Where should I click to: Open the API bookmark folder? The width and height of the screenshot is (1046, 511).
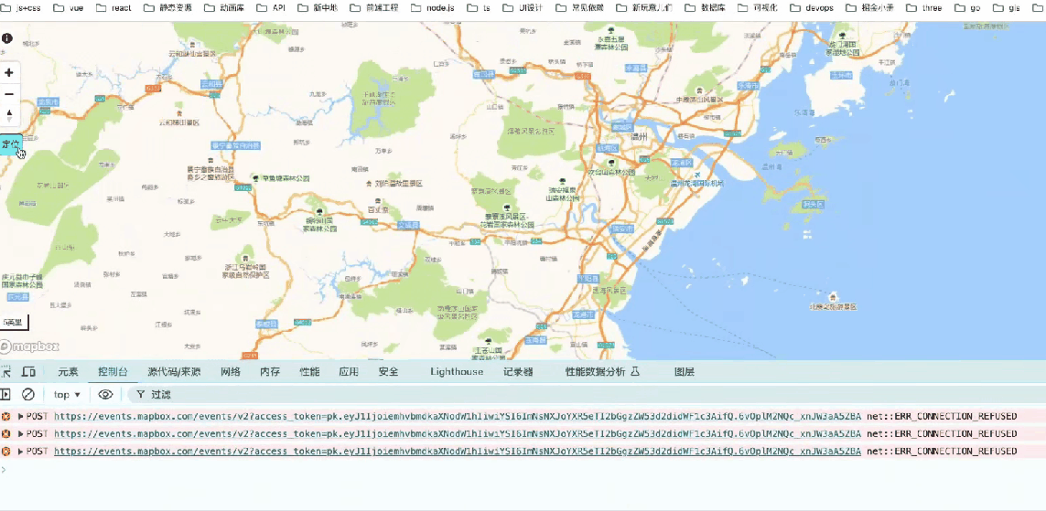[272, 8]
